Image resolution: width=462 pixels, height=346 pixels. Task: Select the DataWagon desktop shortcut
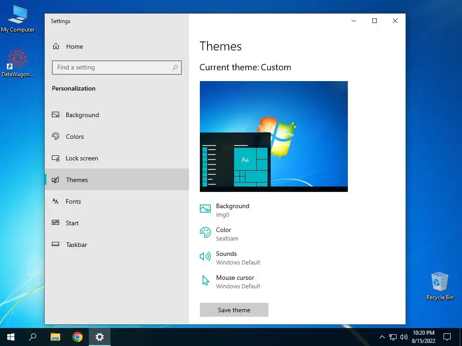click(x=18, y=63)
